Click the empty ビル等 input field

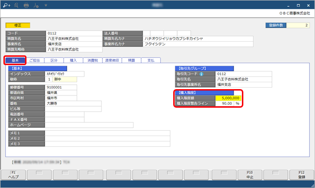73,109
